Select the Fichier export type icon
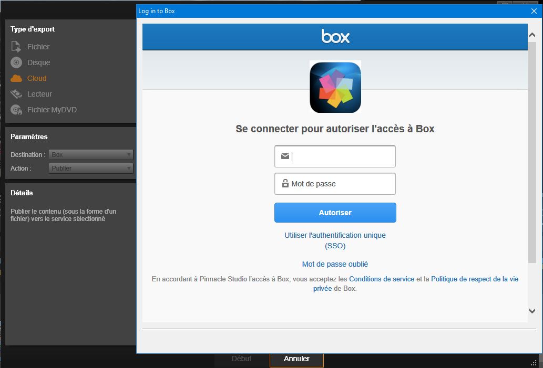The width and height of the screenshot is (543, 368). pos(16,47)
